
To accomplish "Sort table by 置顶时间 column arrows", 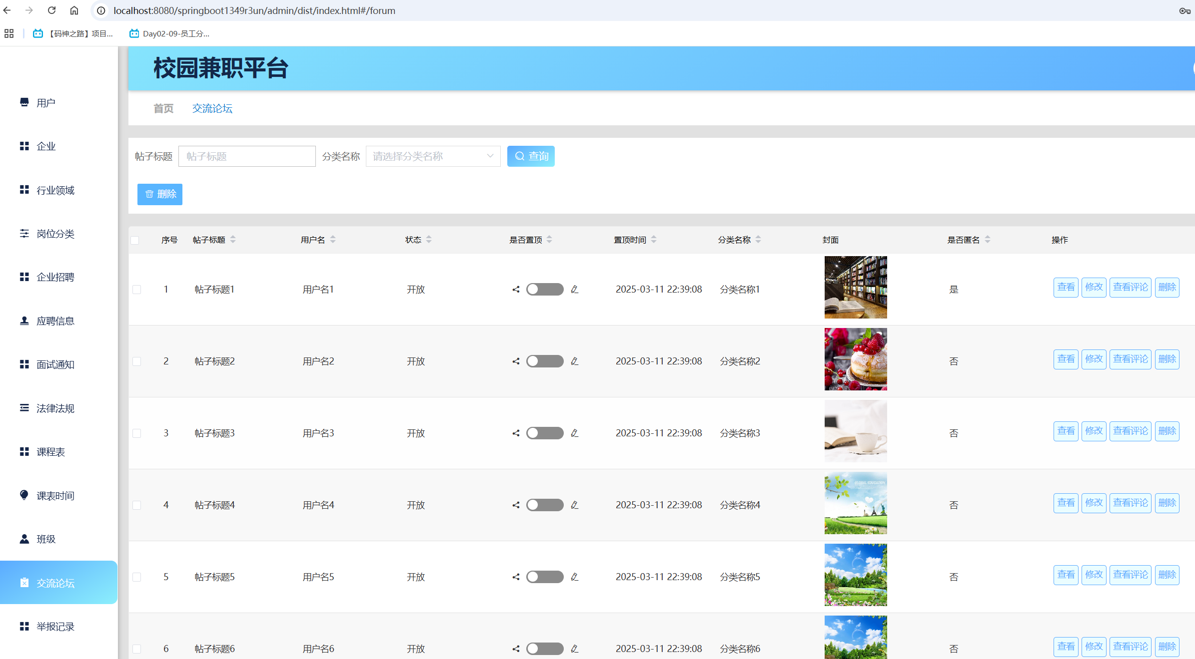I will 654,240.
